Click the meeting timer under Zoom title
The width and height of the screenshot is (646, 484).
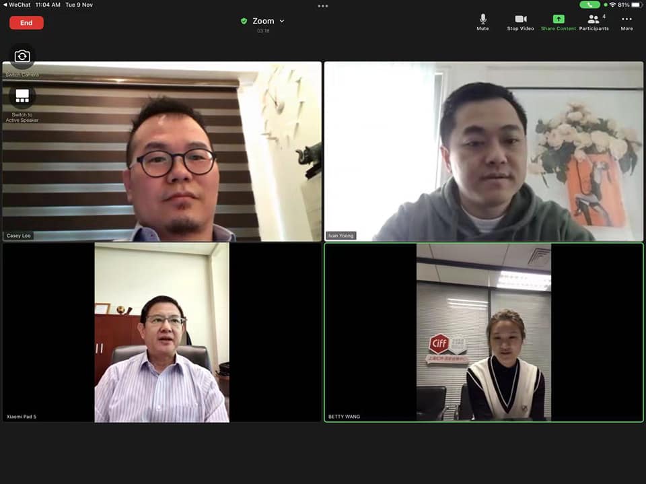coord(263,31)
